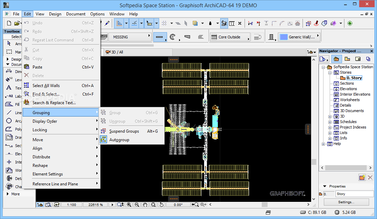Select the straight wall geometry method

[x=160, y=37]
